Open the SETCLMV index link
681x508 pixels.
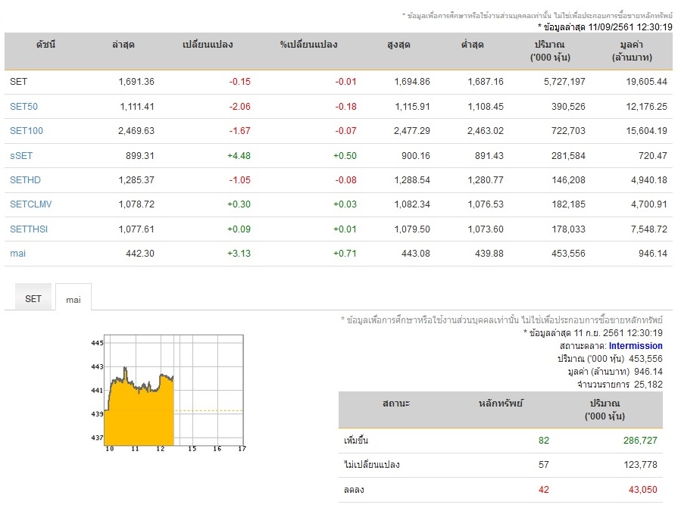[31, 204]
